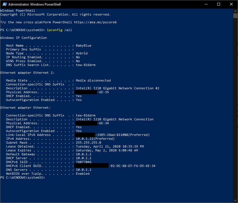Click the 'Administrator: Windows PowerShell' title text
This screenshot has height=203, width=238.
[34, 4]
